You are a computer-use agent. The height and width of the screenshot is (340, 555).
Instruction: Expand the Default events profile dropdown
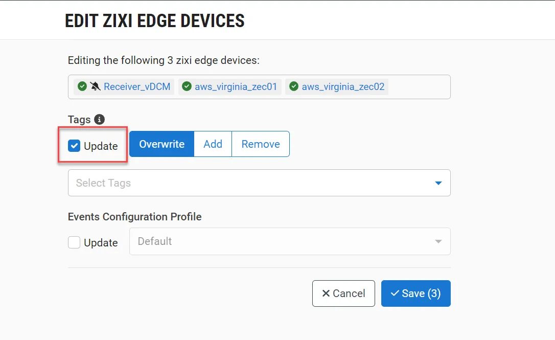[290, 241]
